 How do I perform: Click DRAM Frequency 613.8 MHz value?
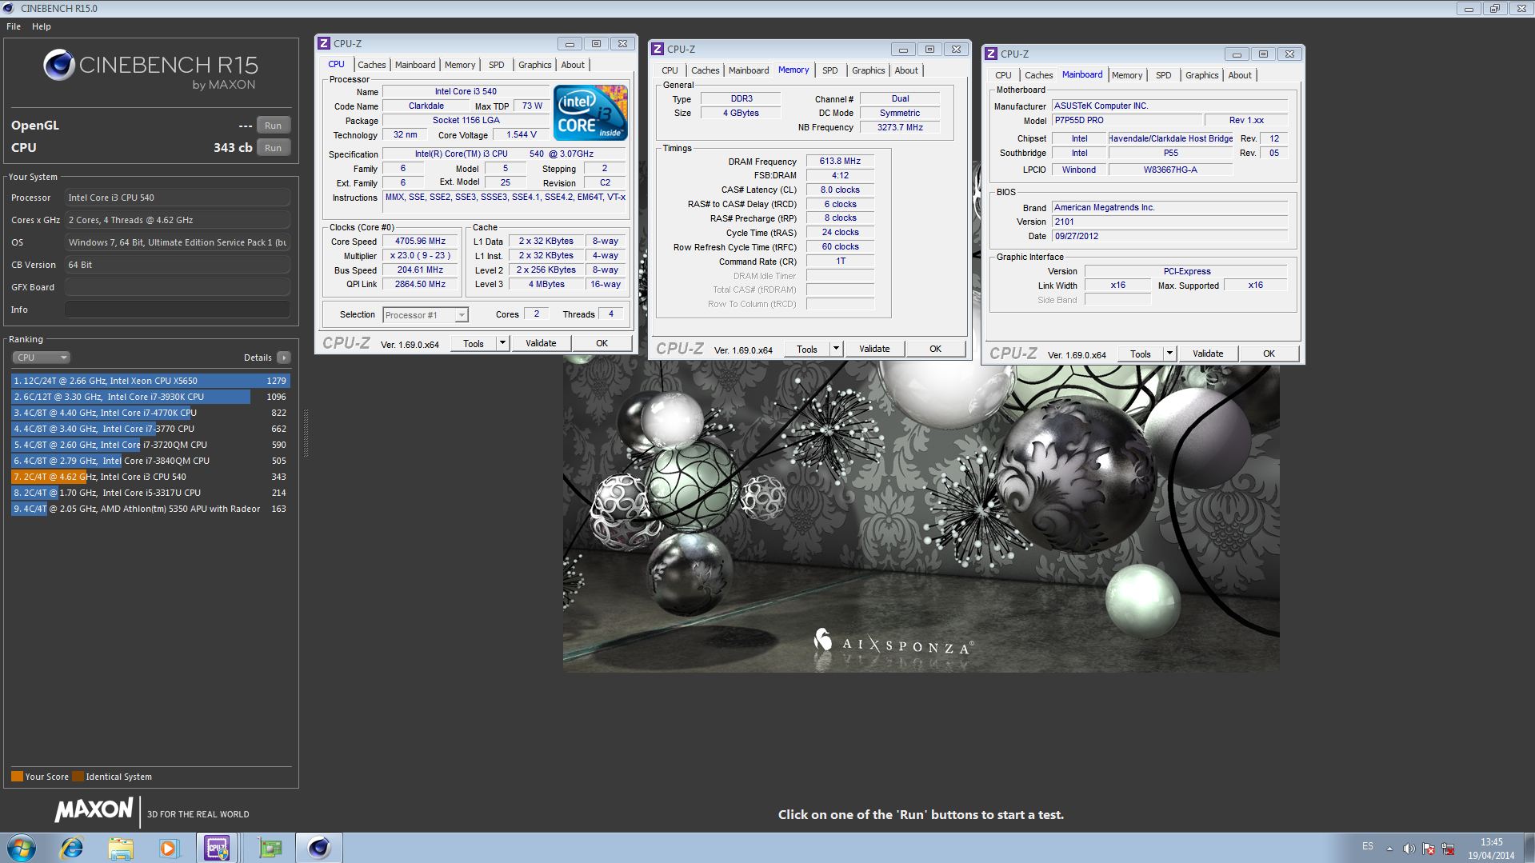(840, 161)
